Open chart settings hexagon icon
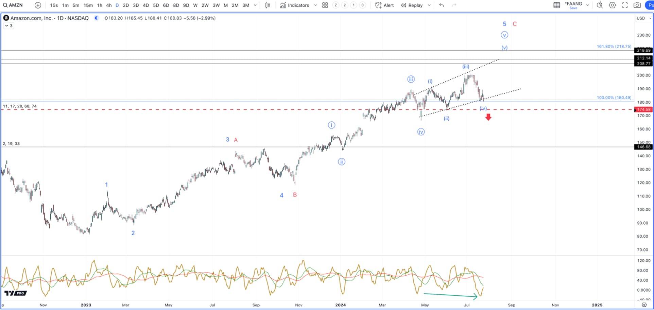 click(x=612, y=5)
